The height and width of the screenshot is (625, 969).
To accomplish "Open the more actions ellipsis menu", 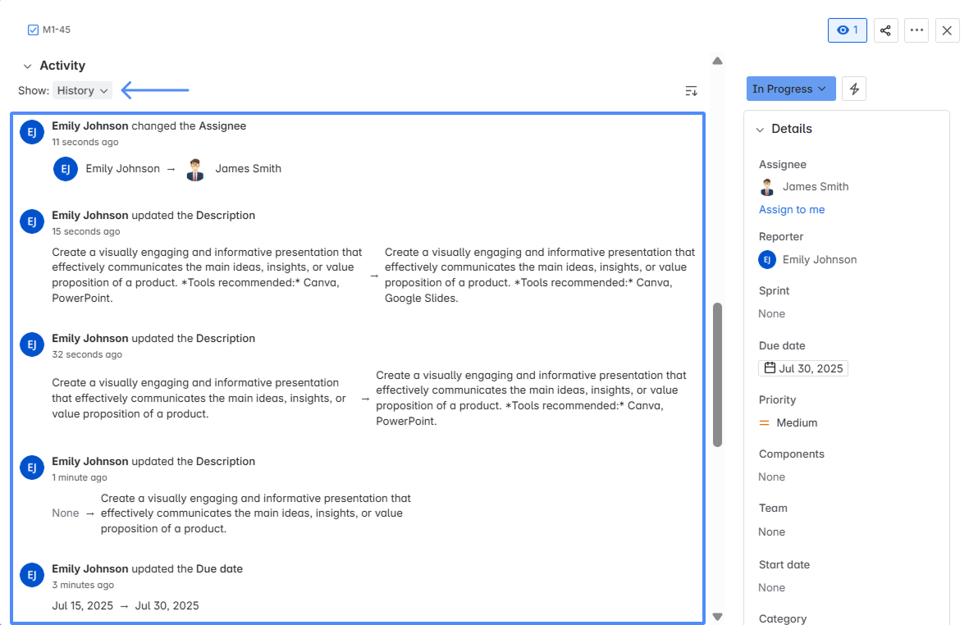I will coord(916,30).
